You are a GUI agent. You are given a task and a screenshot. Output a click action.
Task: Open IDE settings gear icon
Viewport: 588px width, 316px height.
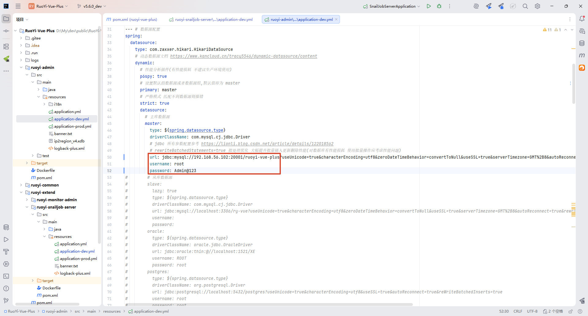coord(537,6)
